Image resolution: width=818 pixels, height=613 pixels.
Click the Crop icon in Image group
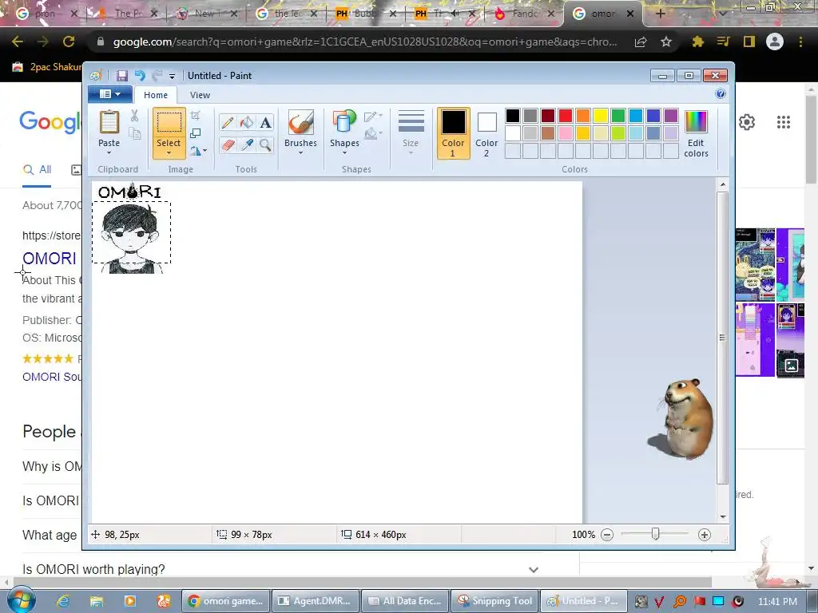[x=196, y=116]
